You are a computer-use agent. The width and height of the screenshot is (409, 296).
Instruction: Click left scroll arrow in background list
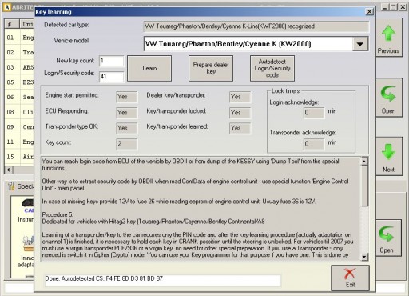tap(9, 170)
